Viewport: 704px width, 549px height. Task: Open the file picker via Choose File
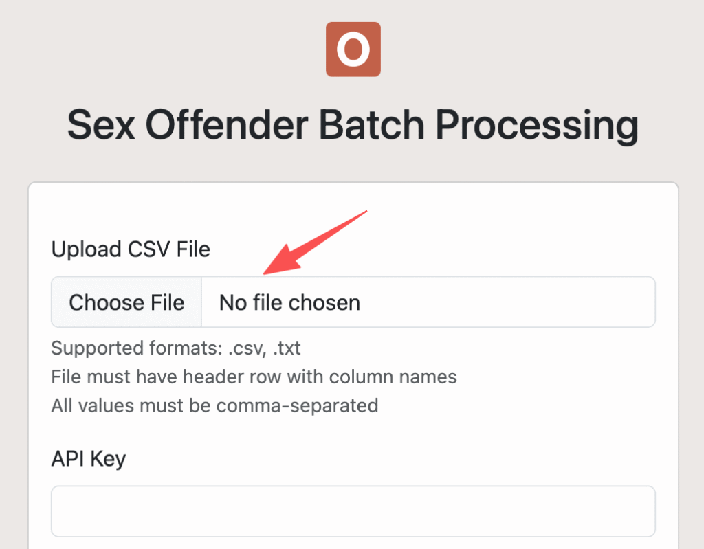[126, 302]
